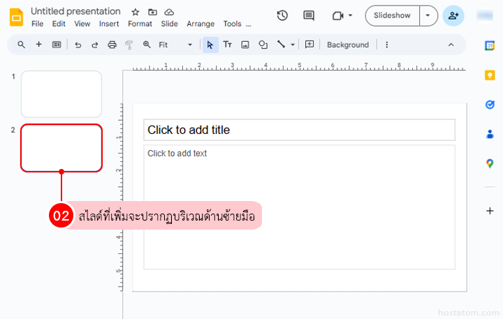
Task: Insert a shape
Action: tap(263, 45)
